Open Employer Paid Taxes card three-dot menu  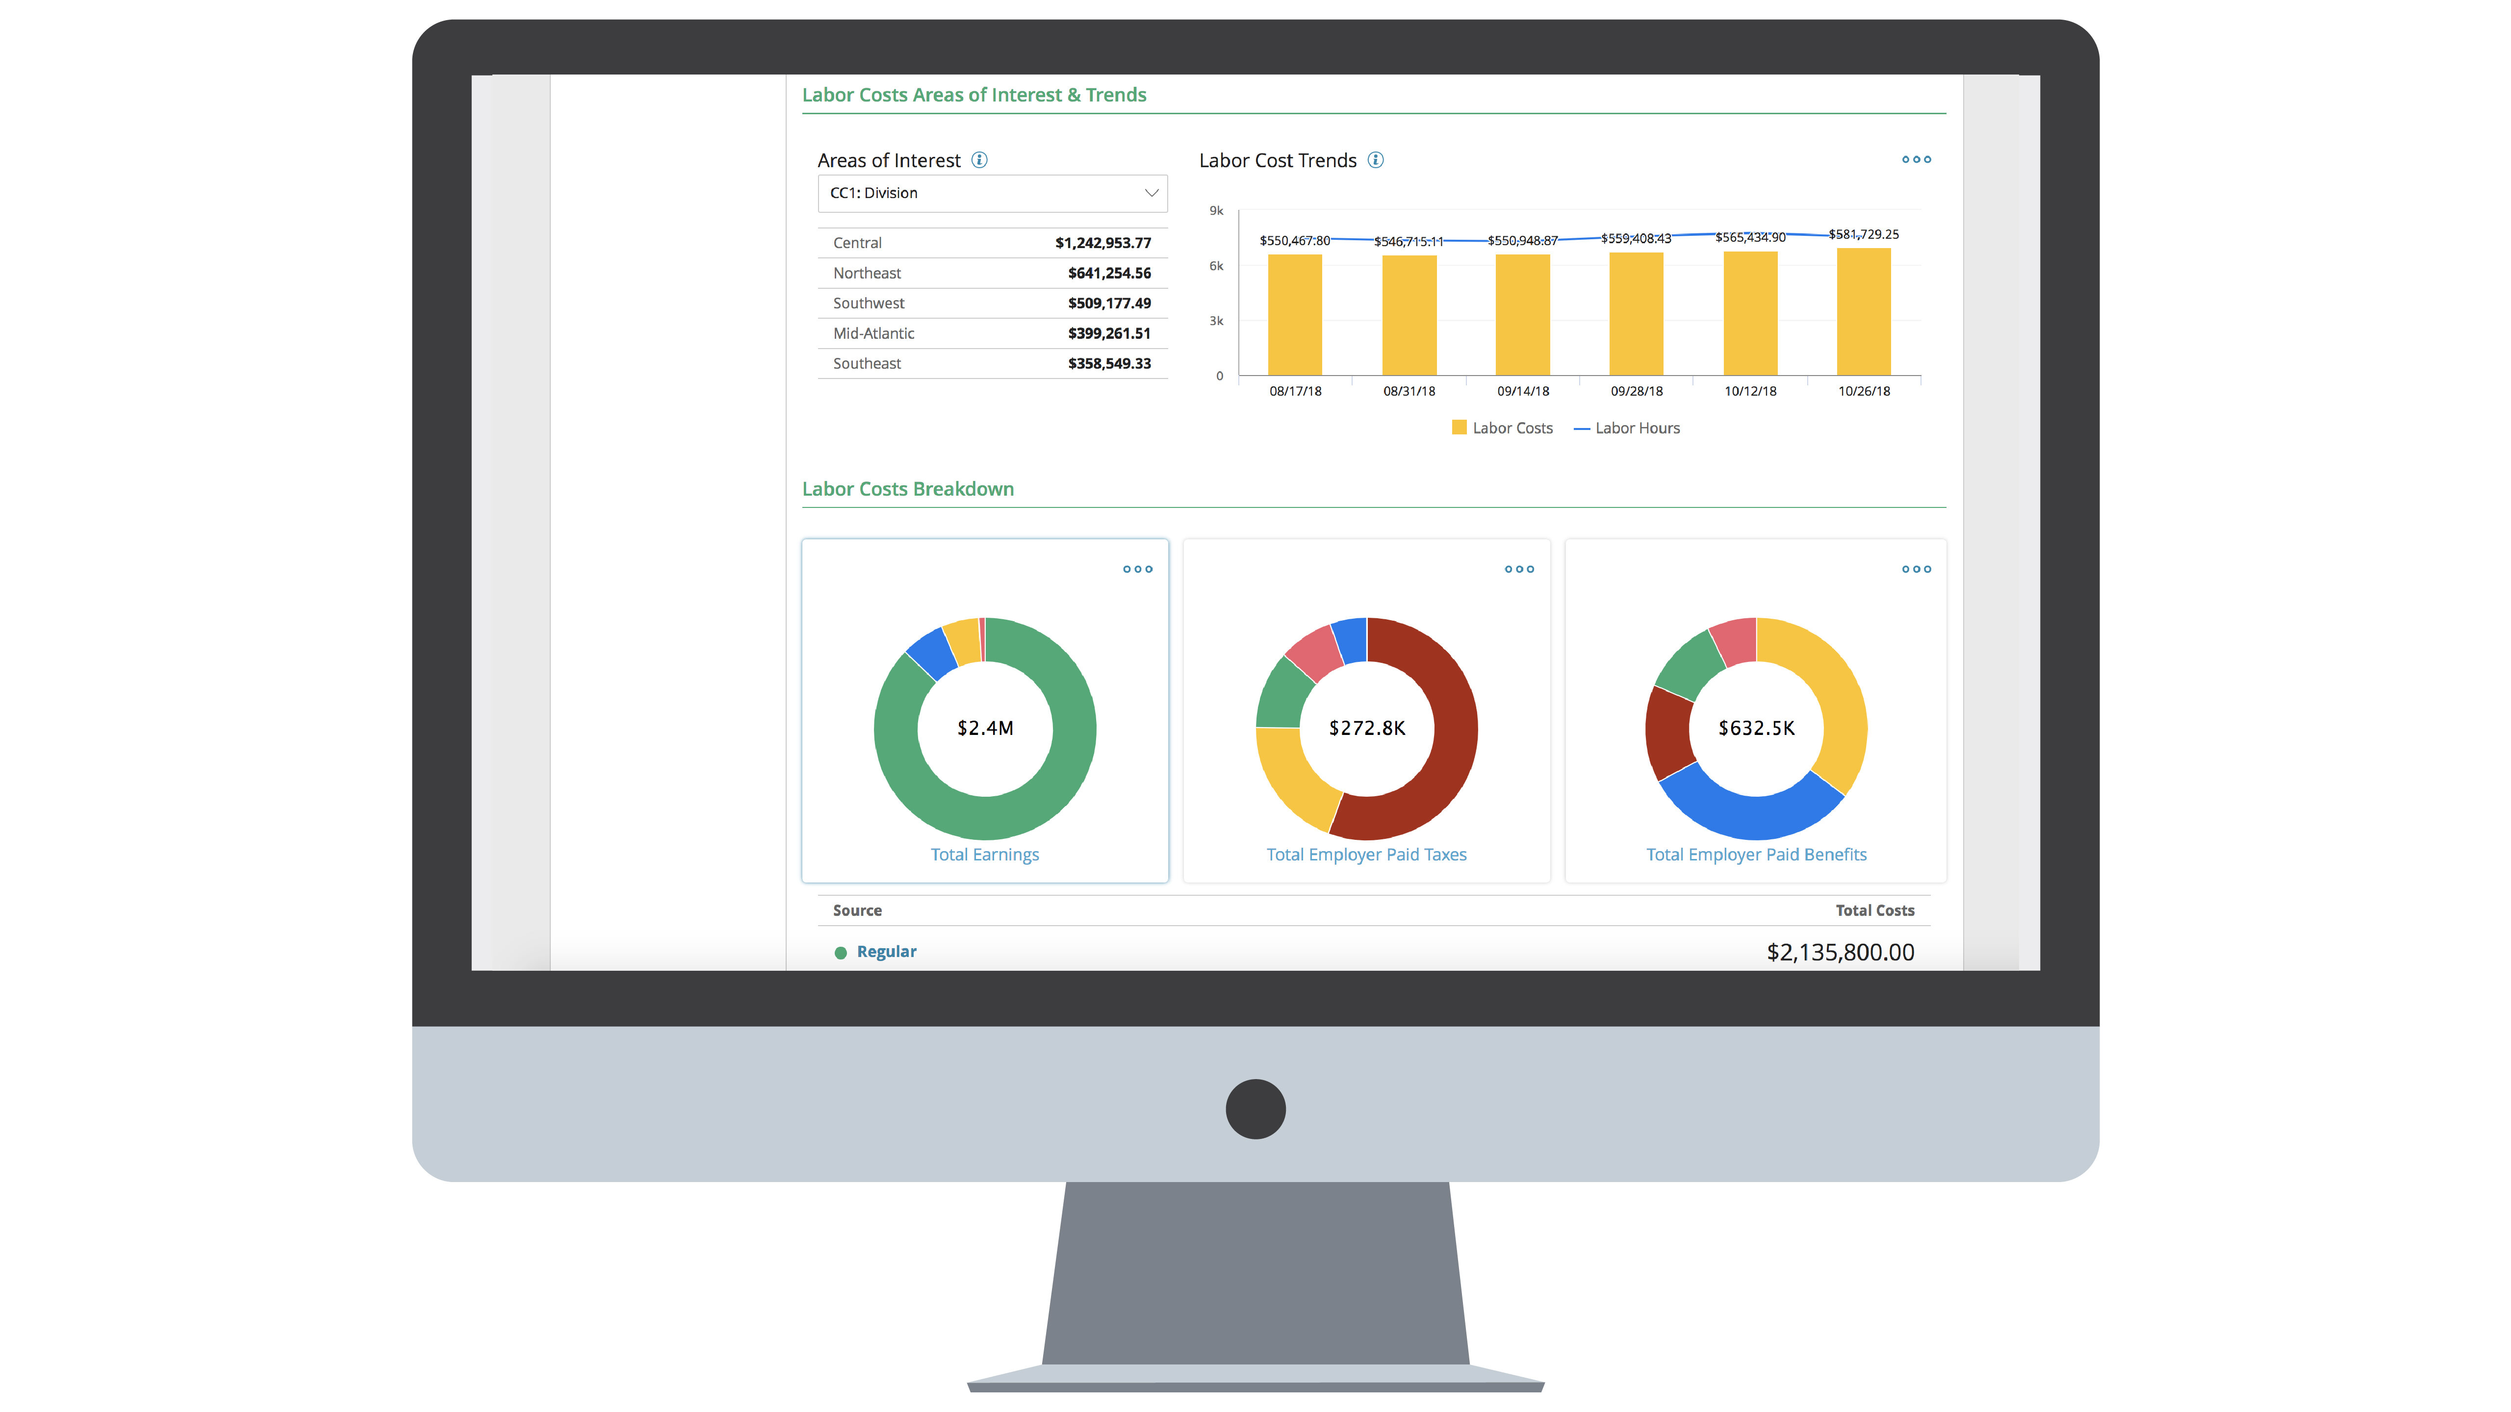point(1519,569)
